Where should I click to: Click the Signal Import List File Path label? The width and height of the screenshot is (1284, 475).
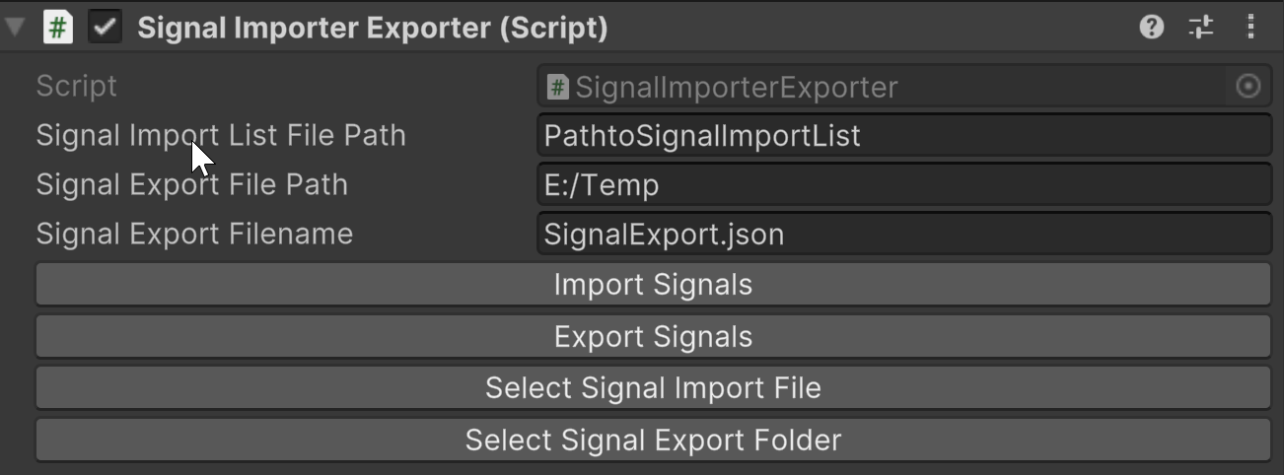221,135
